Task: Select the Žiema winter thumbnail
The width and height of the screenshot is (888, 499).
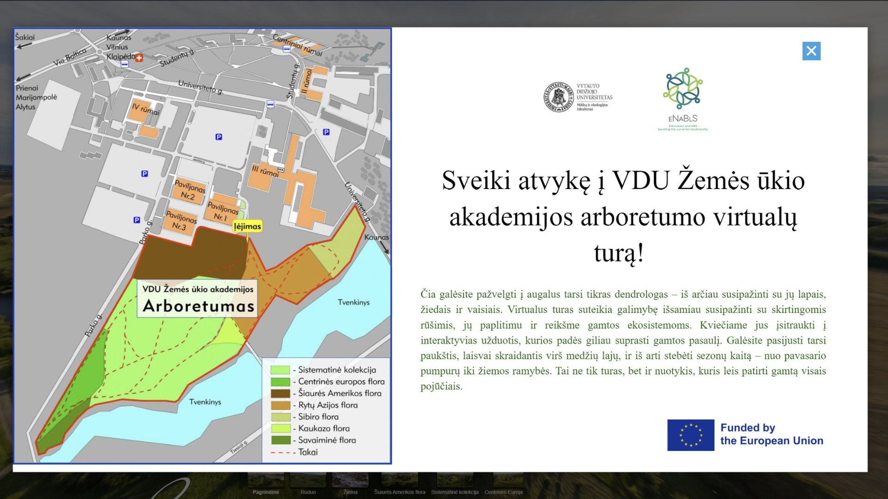Action: [x=350, y=481]
